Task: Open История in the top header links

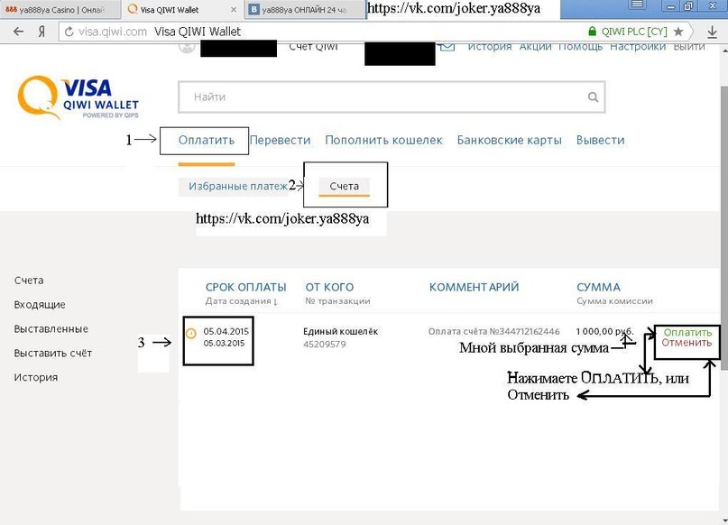Action: 489,47
